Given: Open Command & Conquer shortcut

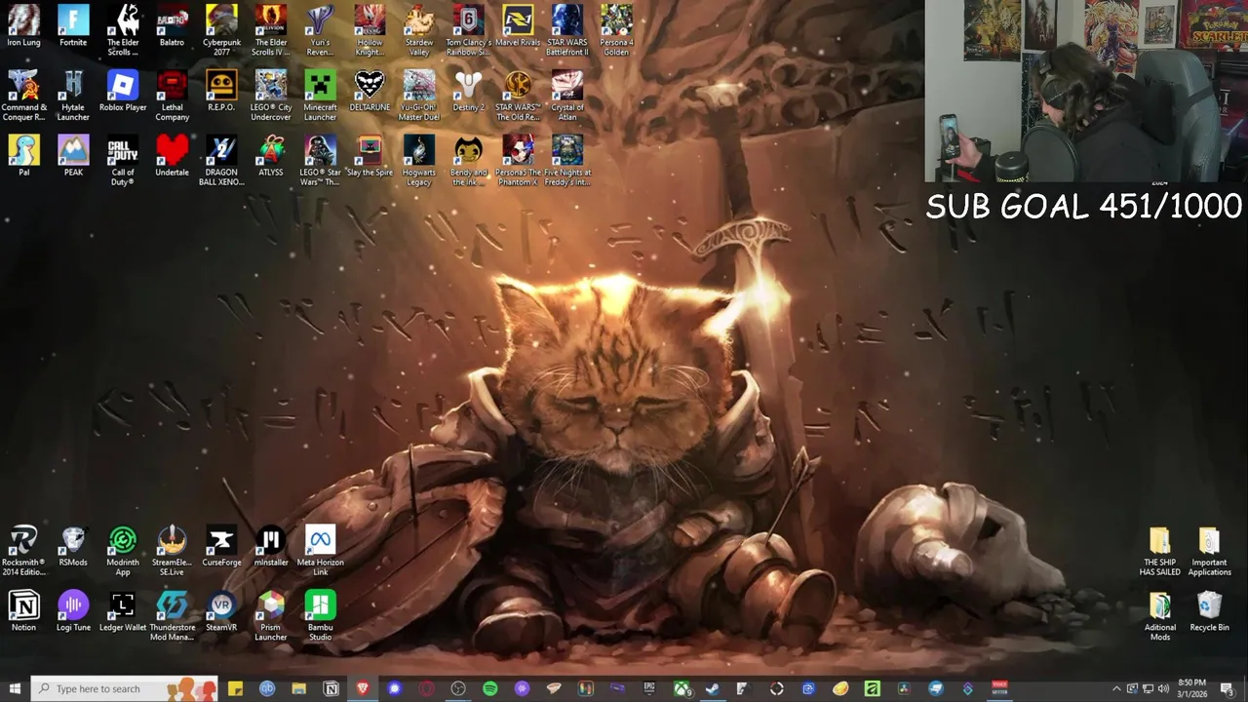Looking at the screenshot, I should [x=23, y=96].
